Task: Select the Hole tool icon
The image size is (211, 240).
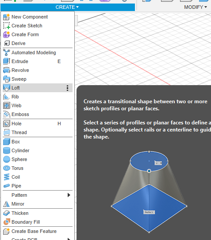Action: (7, 124)
